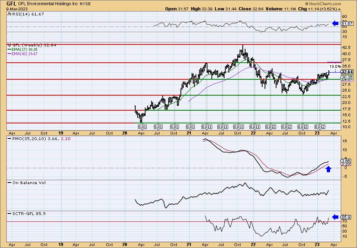Image resolution: width=357 pixels, height=248 pixels.
Task: Select the company name GFL Environmental Holdings Inc
Action: pyautogui.click(x=48, y=4)
